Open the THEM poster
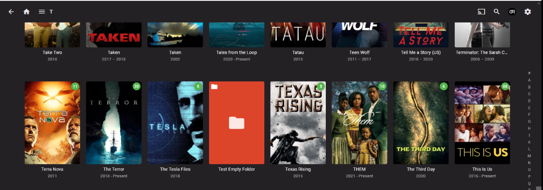The image size is (543, 190). [359, 123]
